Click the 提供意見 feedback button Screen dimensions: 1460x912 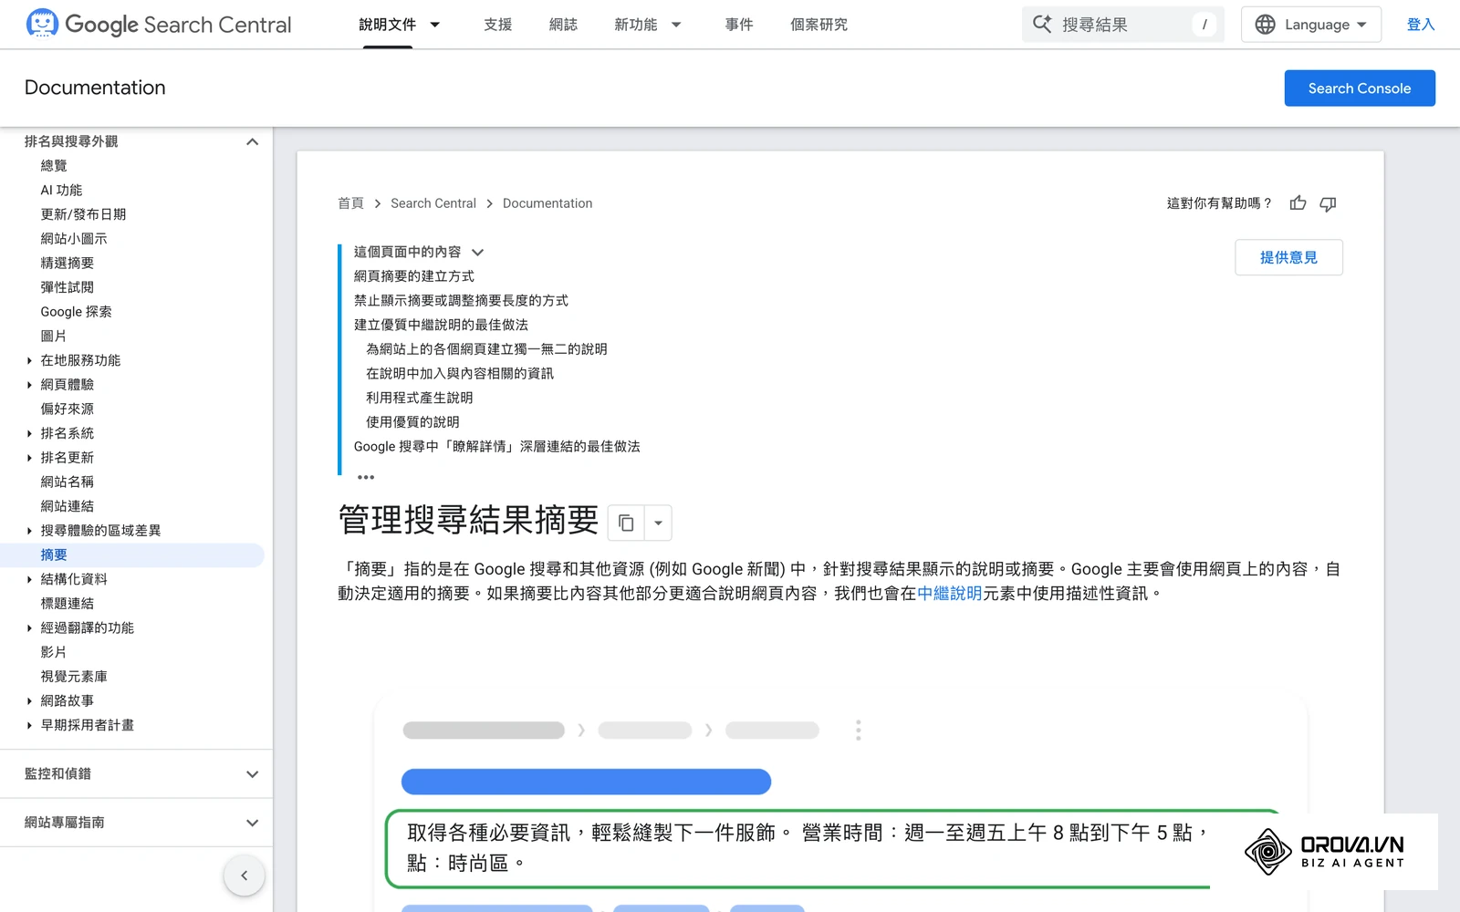point(1288,257)
